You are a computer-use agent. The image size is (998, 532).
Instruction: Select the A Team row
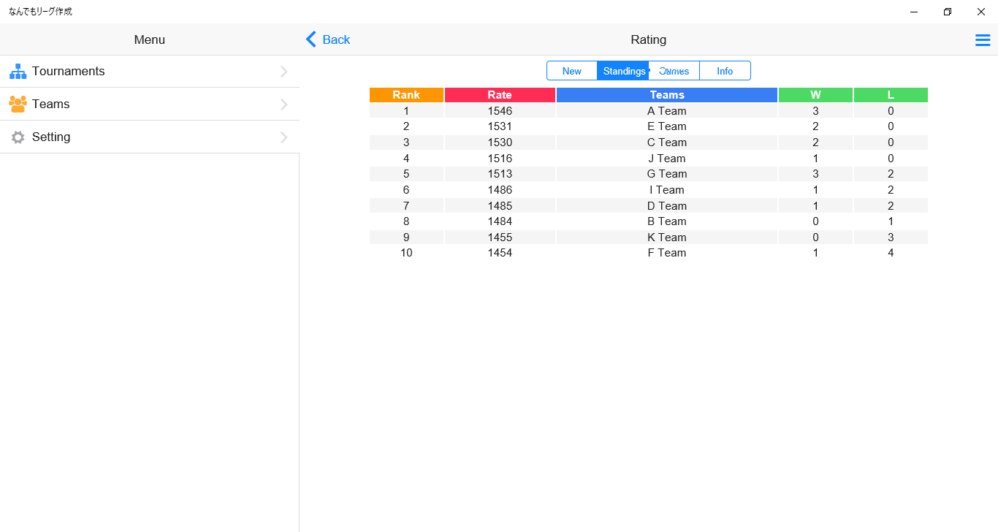667,111
